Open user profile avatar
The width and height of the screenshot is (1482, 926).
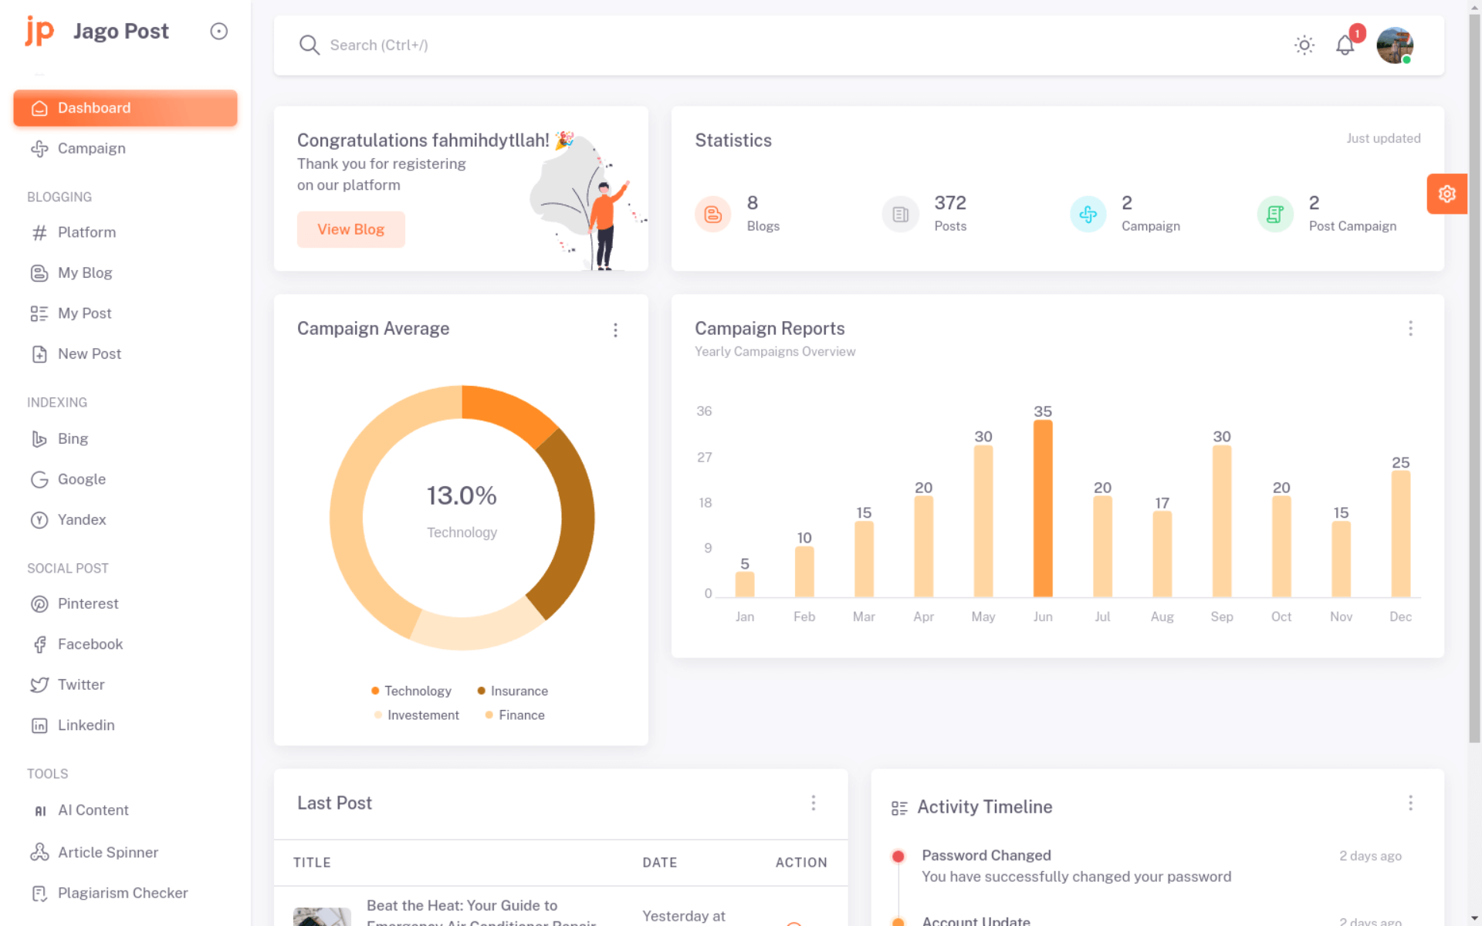pos(1394,46)
